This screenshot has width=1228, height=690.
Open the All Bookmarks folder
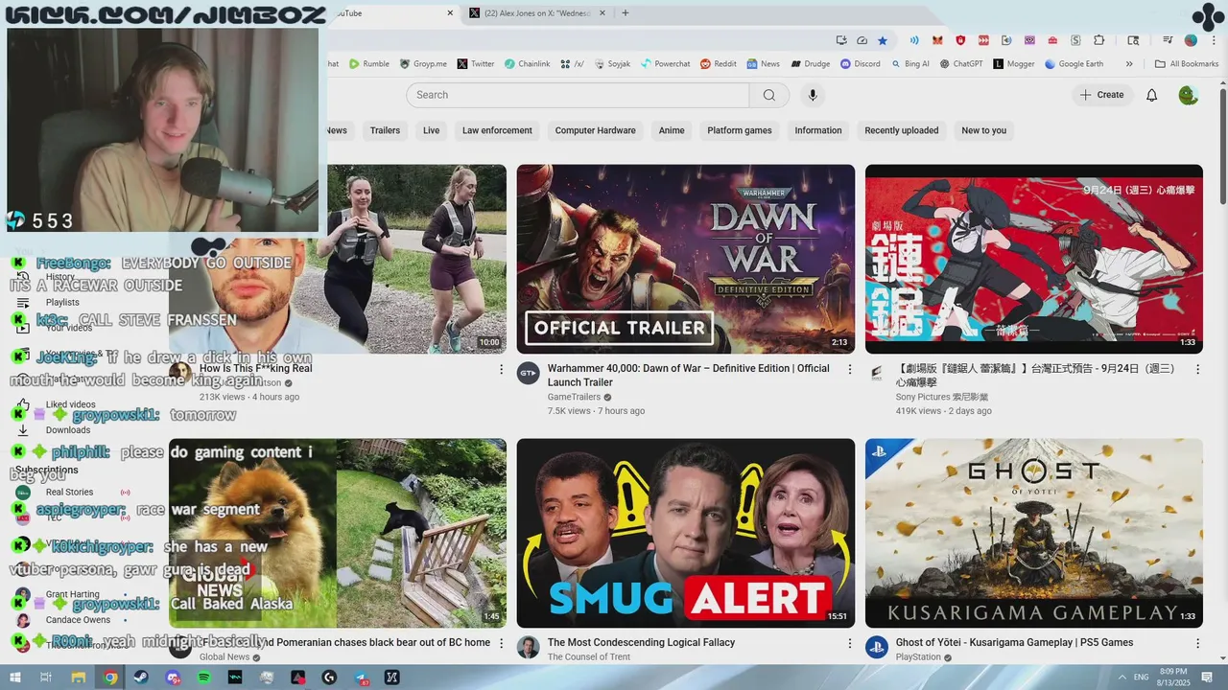tap(1187, 64)
